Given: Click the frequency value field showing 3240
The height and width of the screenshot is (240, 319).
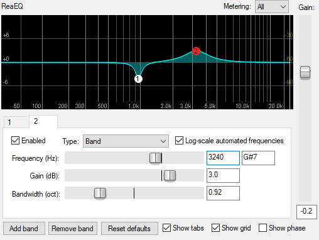Looking at the screenshot, I should click(x=223, y=158).
